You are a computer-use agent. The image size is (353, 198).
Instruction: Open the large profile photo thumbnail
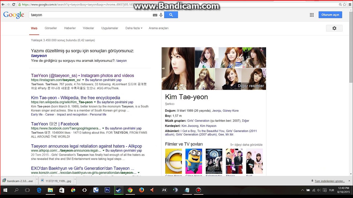(178, 68)
